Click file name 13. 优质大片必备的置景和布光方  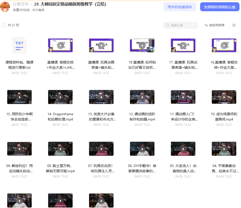[x=102, y=117]
